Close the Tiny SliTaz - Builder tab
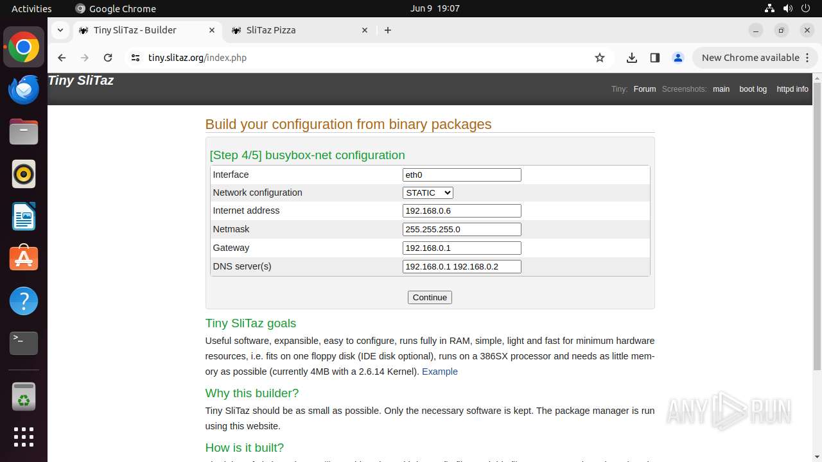 [212, 30]
